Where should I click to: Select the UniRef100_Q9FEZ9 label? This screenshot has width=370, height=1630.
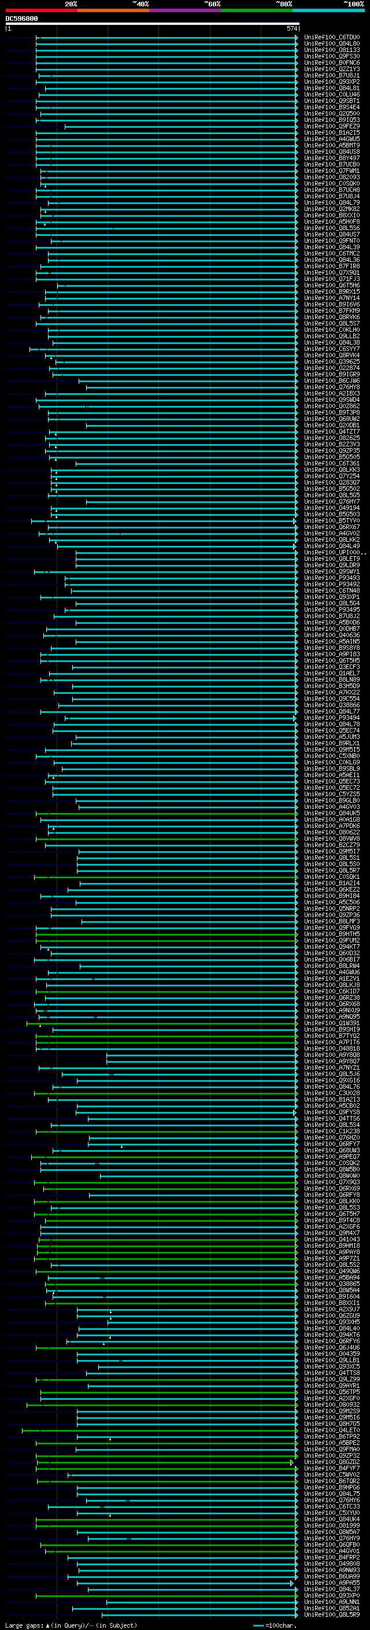tap(331, 126)
